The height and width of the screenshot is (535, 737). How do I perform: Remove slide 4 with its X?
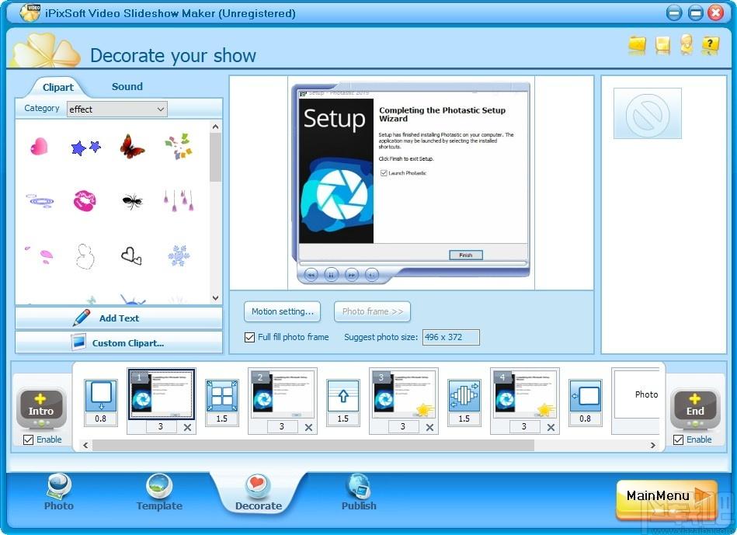(x=551, y=427)
